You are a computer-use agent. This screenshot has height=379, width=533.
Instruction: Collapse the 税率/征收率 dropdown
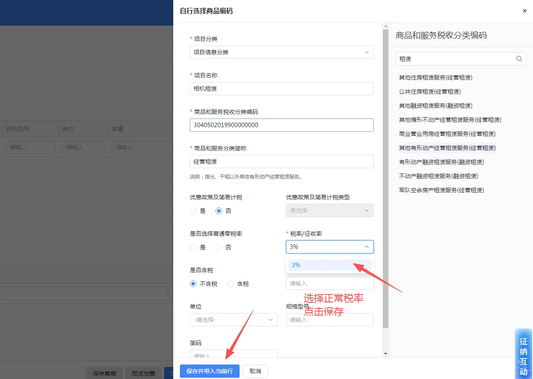click(366, 247)
